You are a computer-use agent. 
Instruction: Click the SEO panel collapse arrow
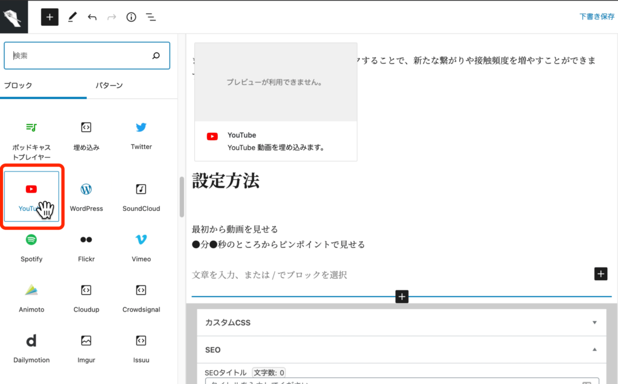coord(594,350)
